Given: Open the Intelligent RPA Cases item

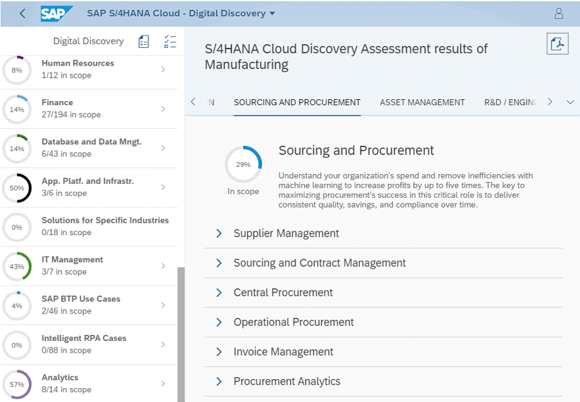Looking at the screenshot, I should [x=89, y=344].
